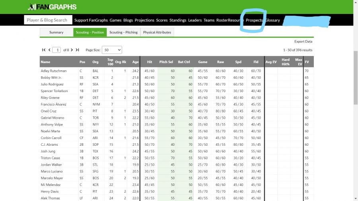The height and width of the screenshot is (201, 358).
Task: Sort table by FV column header
Action: pyautogui.click(x=307, y=62)
